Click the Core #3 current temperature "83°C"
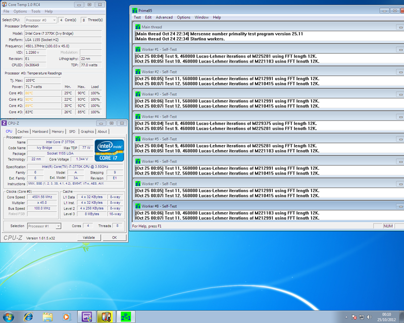Viewport: 404px width, 323px height. tap(43, 112)
